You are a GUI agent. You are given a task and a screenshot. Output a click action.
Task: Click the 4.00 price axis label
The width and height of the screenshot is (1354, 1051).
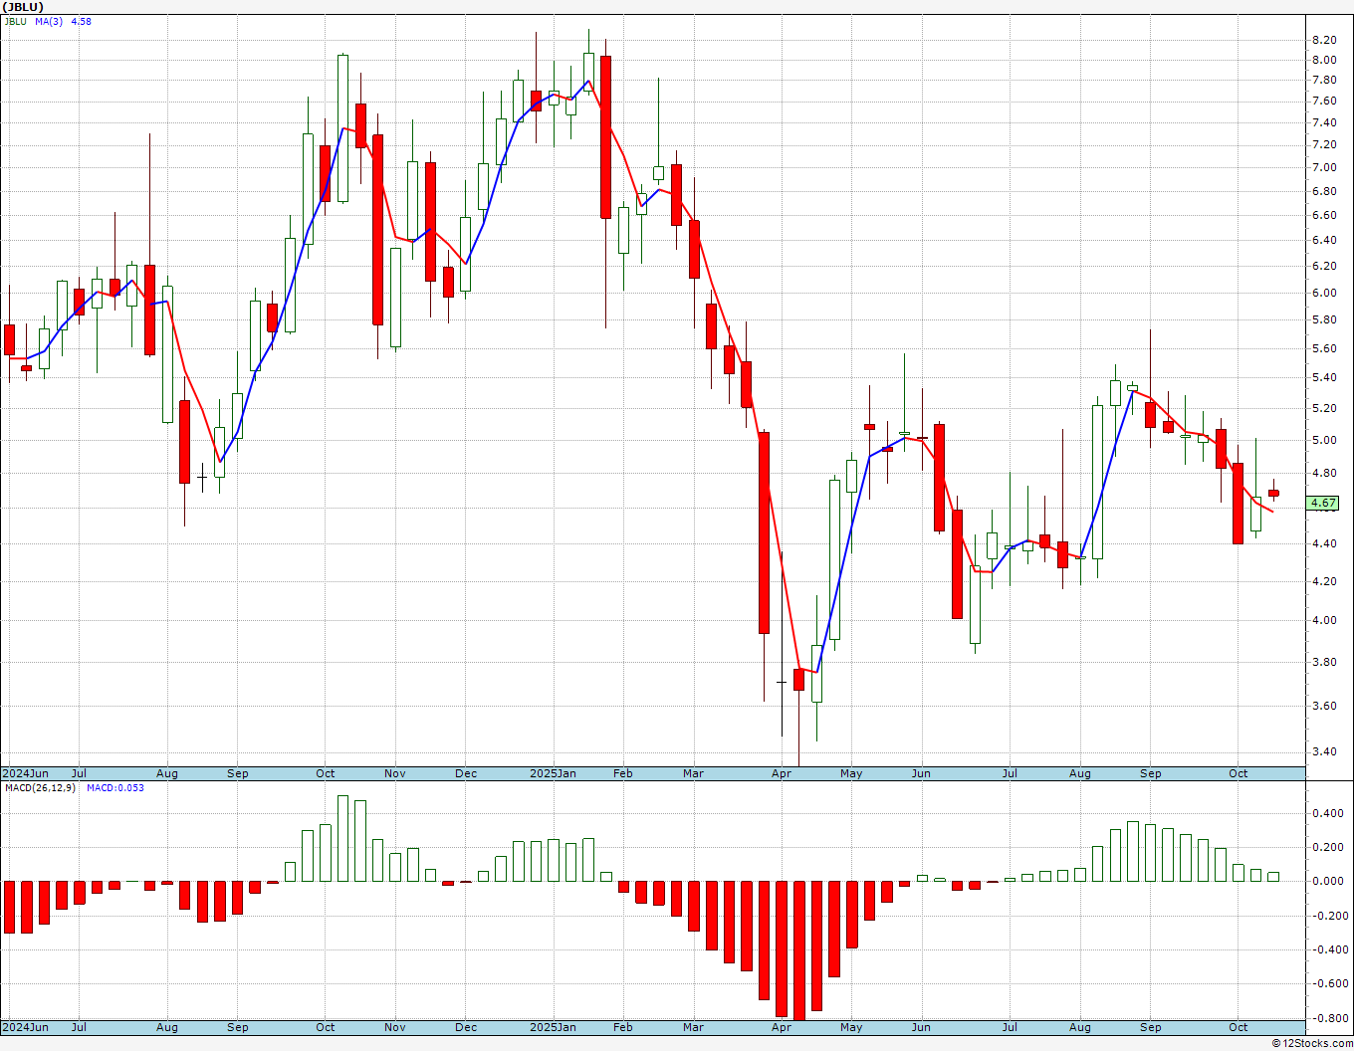[x=1324, y=620]
